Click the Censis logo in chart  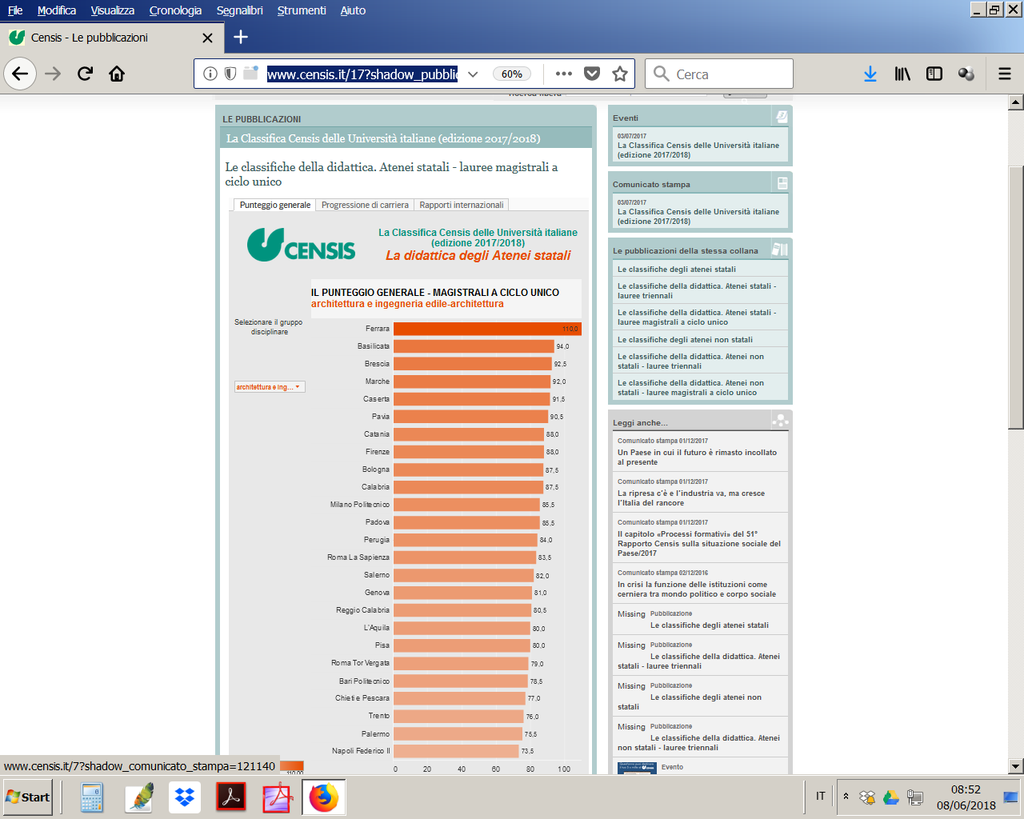[x=301, y=244]
